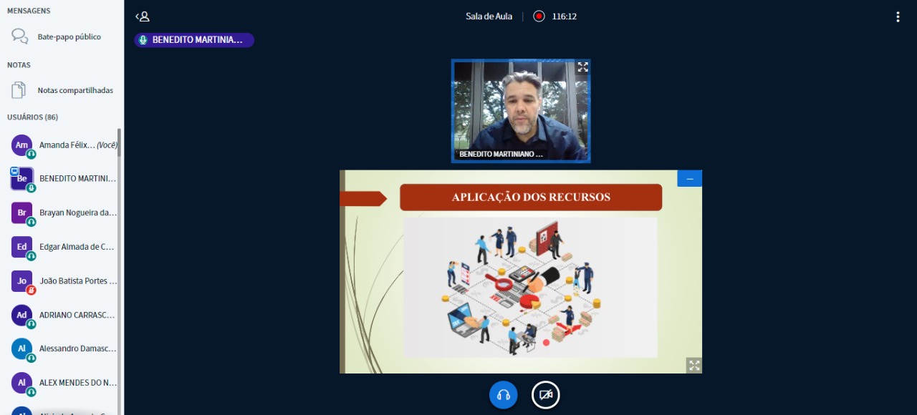Click the Al avatar of Alessandro Damasc...
This screenshot has height=415, width=917.
[22, 349]
